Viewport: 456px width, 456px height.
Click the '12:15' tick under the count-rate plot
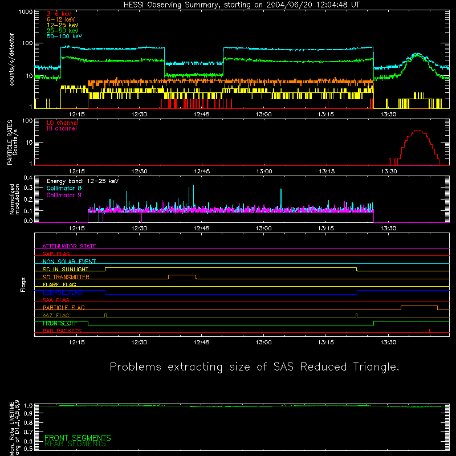tap(77, 115)
